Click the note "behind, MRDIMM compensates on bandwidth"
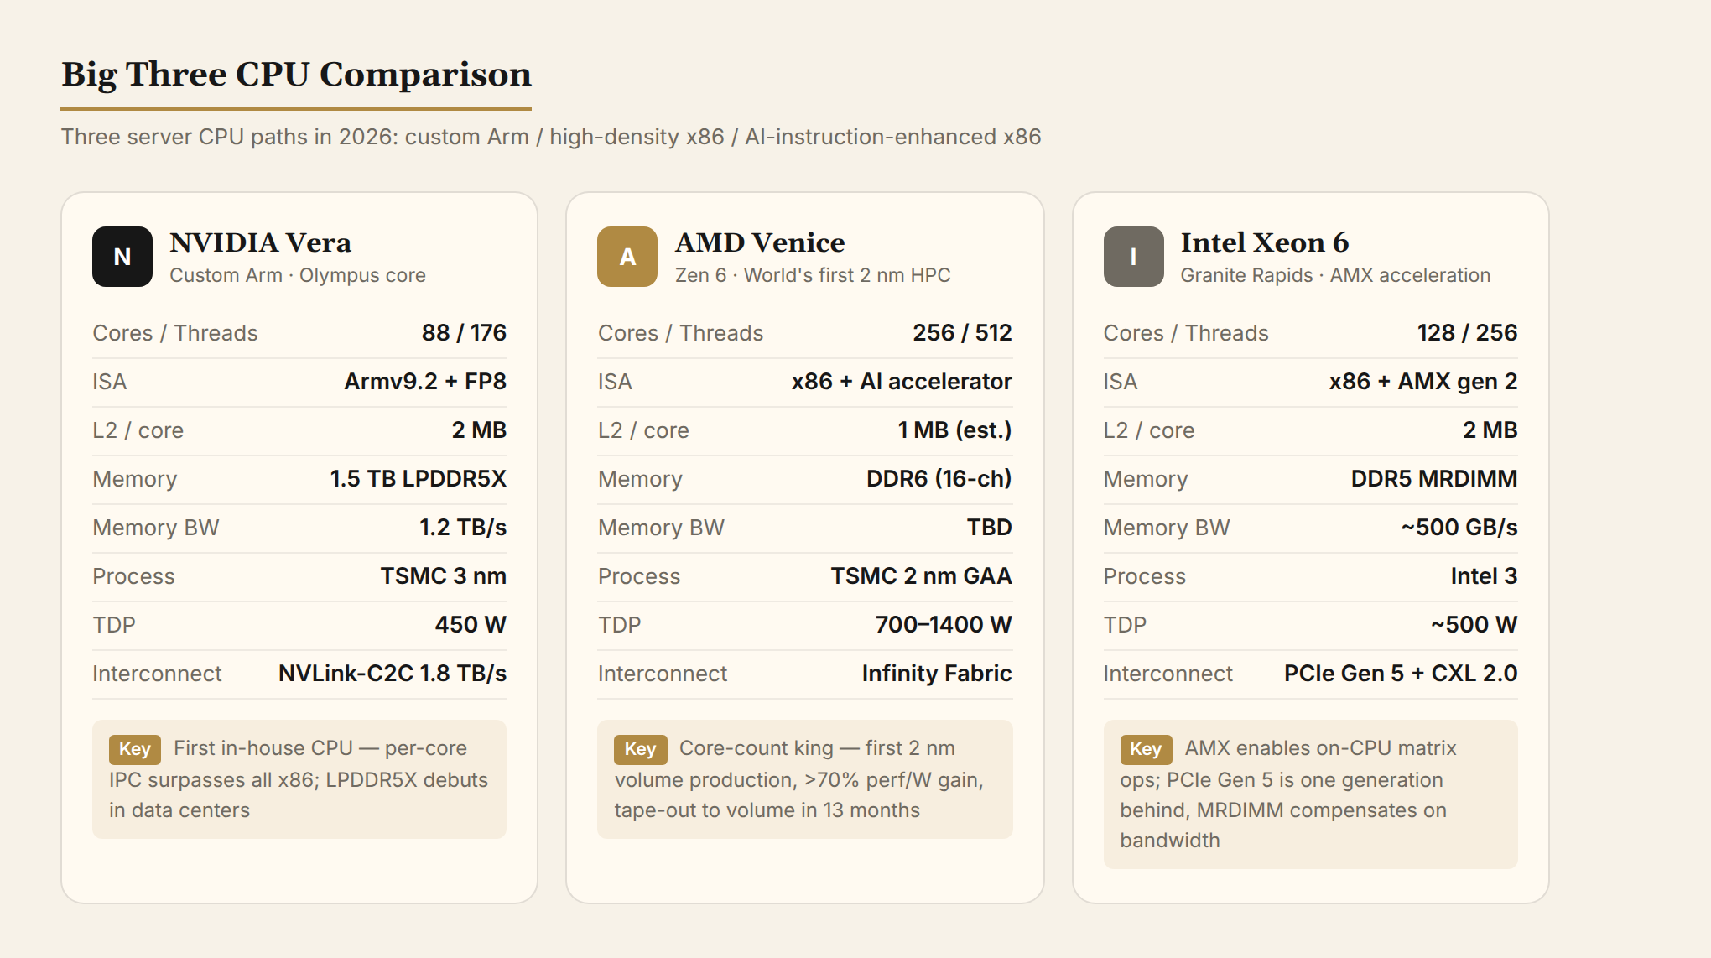The height and width of the screenshot is (958, 1711). [1283, 825]
